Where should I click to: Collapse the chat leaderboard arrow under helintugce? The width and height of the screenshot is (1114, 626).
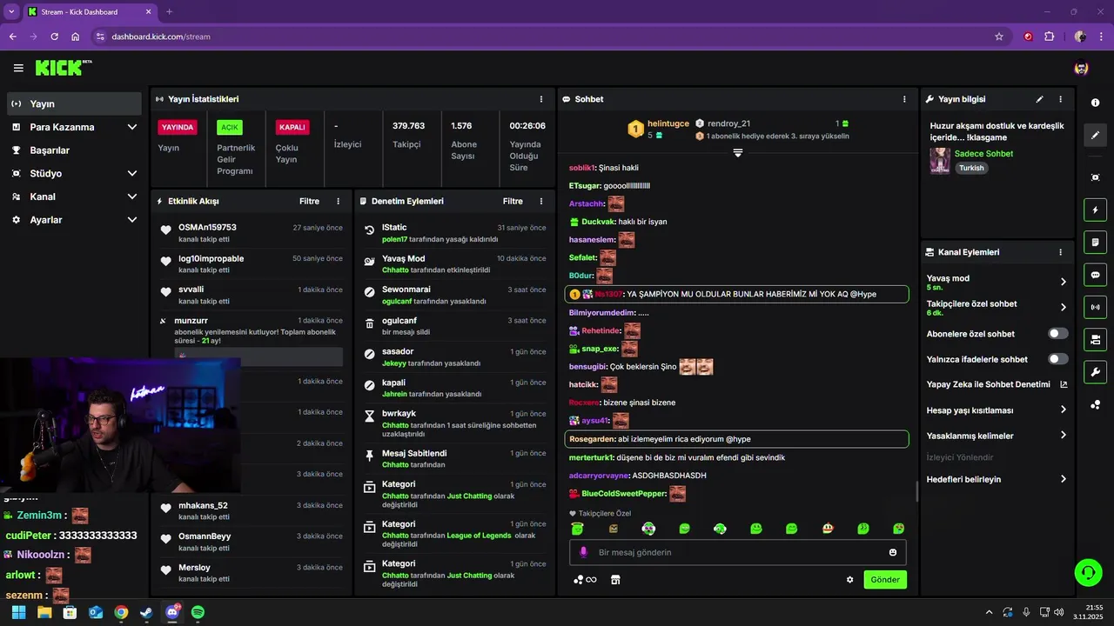pyautogui.click(x=737, y=153)
